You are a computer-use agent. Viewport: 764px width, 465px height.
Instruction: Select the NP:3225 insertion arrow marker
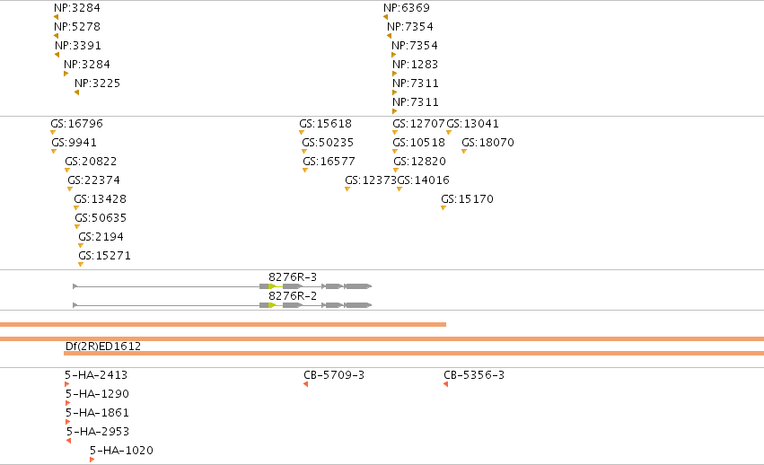click(x=76, y=92)
